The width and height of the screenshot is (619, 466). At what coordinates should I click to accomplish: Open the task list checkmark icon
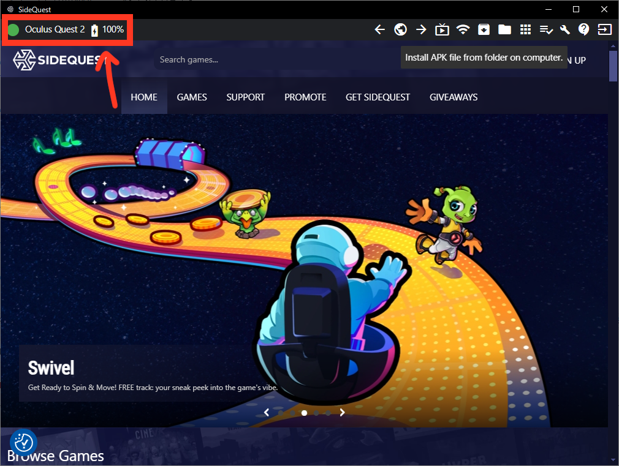(546, 29)
